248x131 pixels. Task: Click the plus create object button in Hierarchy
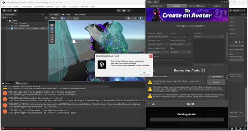click(4, 18)
